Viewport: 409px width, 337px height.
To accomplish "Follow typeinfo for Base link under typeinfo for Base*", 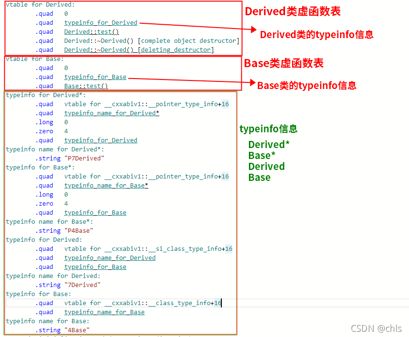I will pos(95,213).
